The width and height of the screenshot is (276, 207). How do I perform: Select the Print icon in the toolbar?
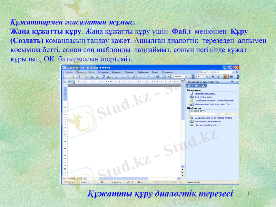[x=91, y=76]
